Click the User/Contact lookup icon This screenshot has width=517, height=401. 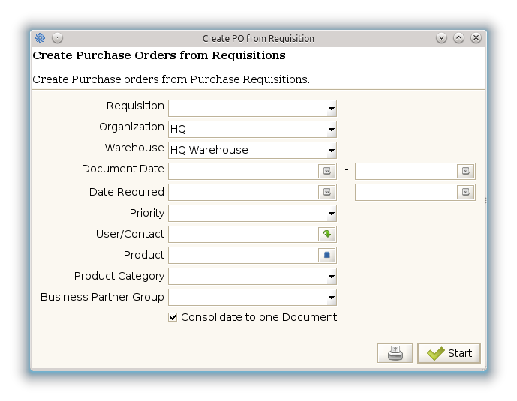click(327, 234)
